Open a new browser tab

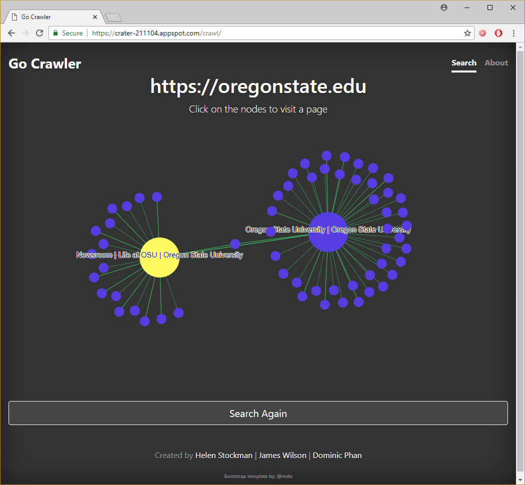coord(113,17)
